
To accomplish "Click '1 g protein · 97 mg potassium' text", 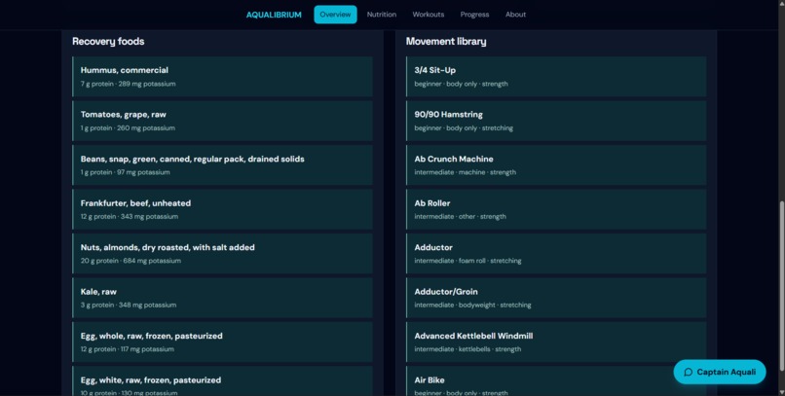I will tap(126, 172).
